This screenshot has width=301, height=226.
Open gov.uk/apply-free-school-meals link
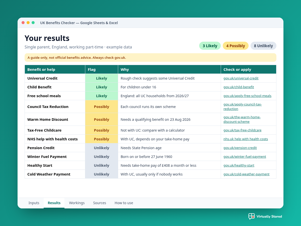(x=247, y=96)
